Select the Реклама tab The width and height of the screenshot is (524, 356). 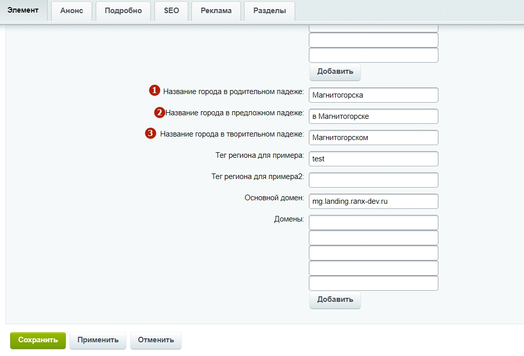click(x=216, y=11)
